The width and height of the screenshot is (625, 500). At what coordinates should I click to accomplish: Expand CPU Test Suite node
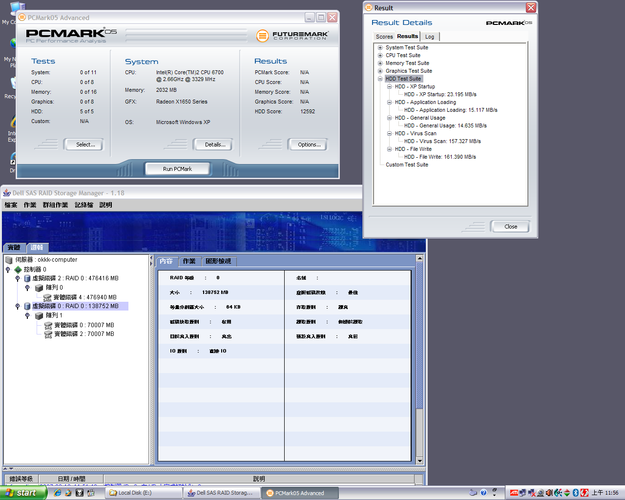pos(380,56)
